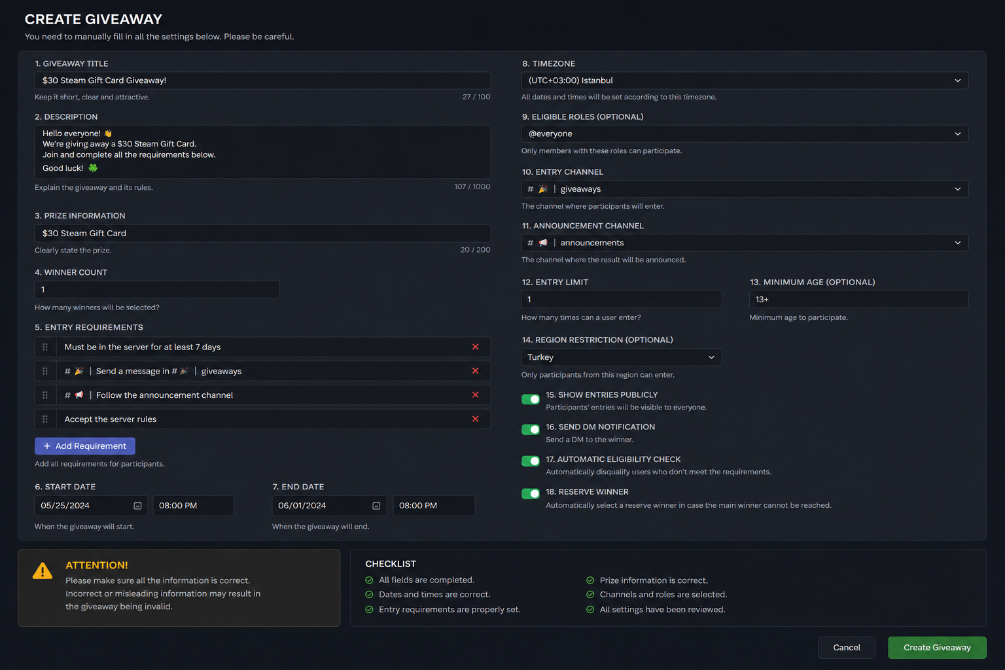Click the '20 / 200' prize character counter
Image resolution: width=1005 pixels, height=670 pixels.
point(476,250)
